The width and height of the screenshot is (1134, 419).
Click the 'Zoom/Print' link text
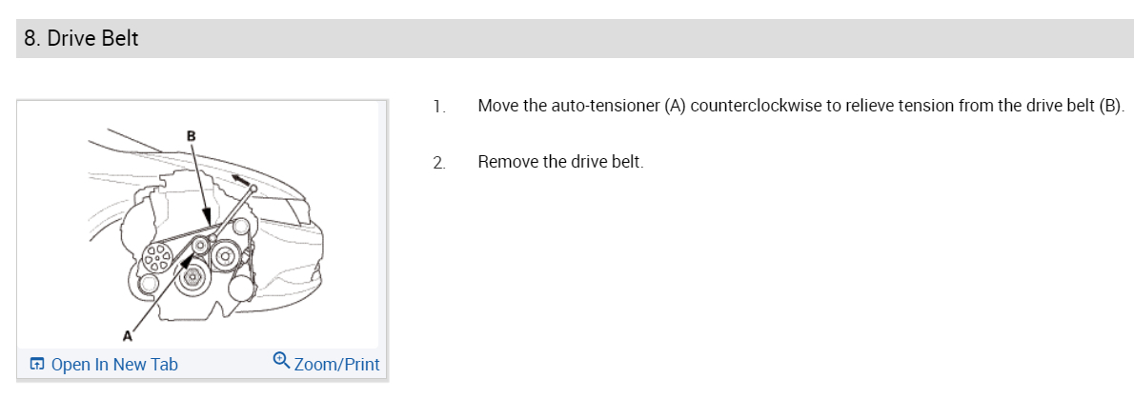pos(336,365)
